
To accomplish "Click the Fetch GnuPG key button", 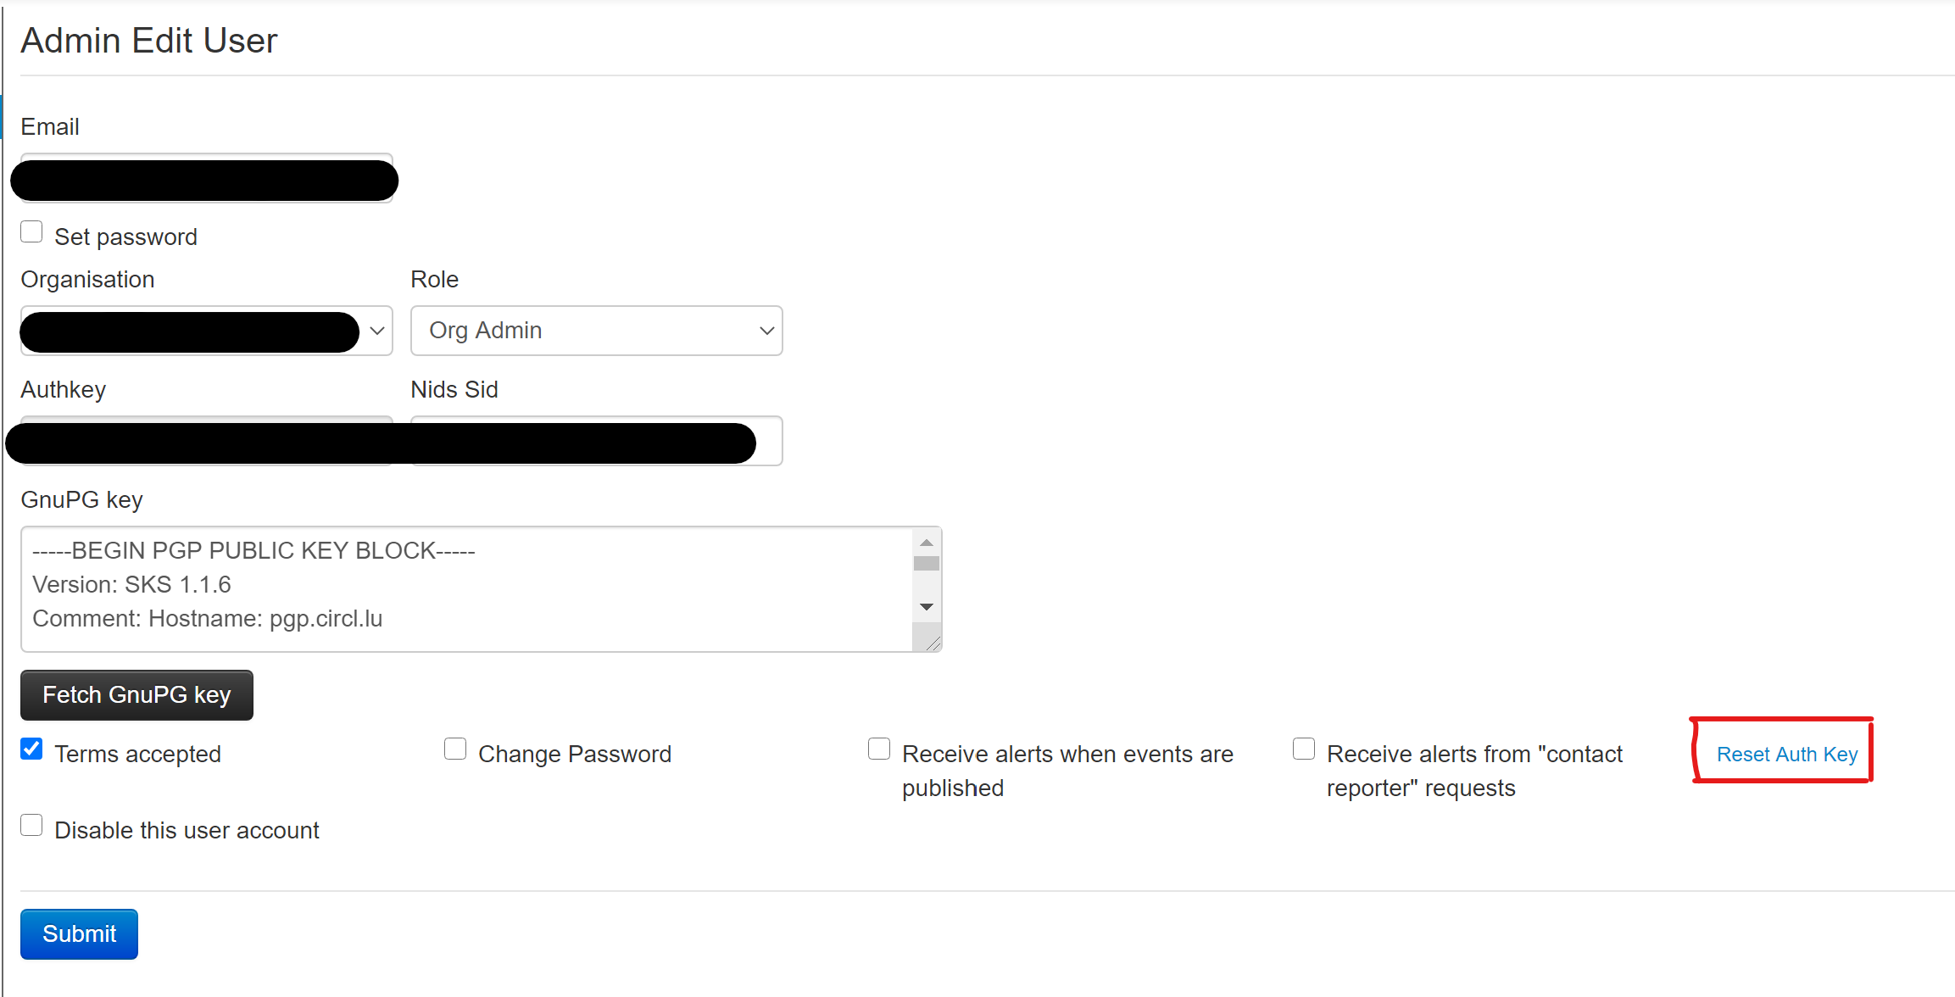I will point(136,694).
